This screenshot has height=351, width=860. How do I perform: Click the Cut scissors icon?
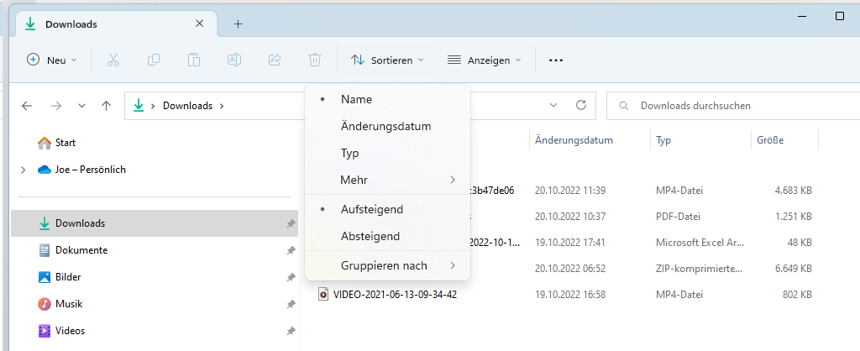113,60
